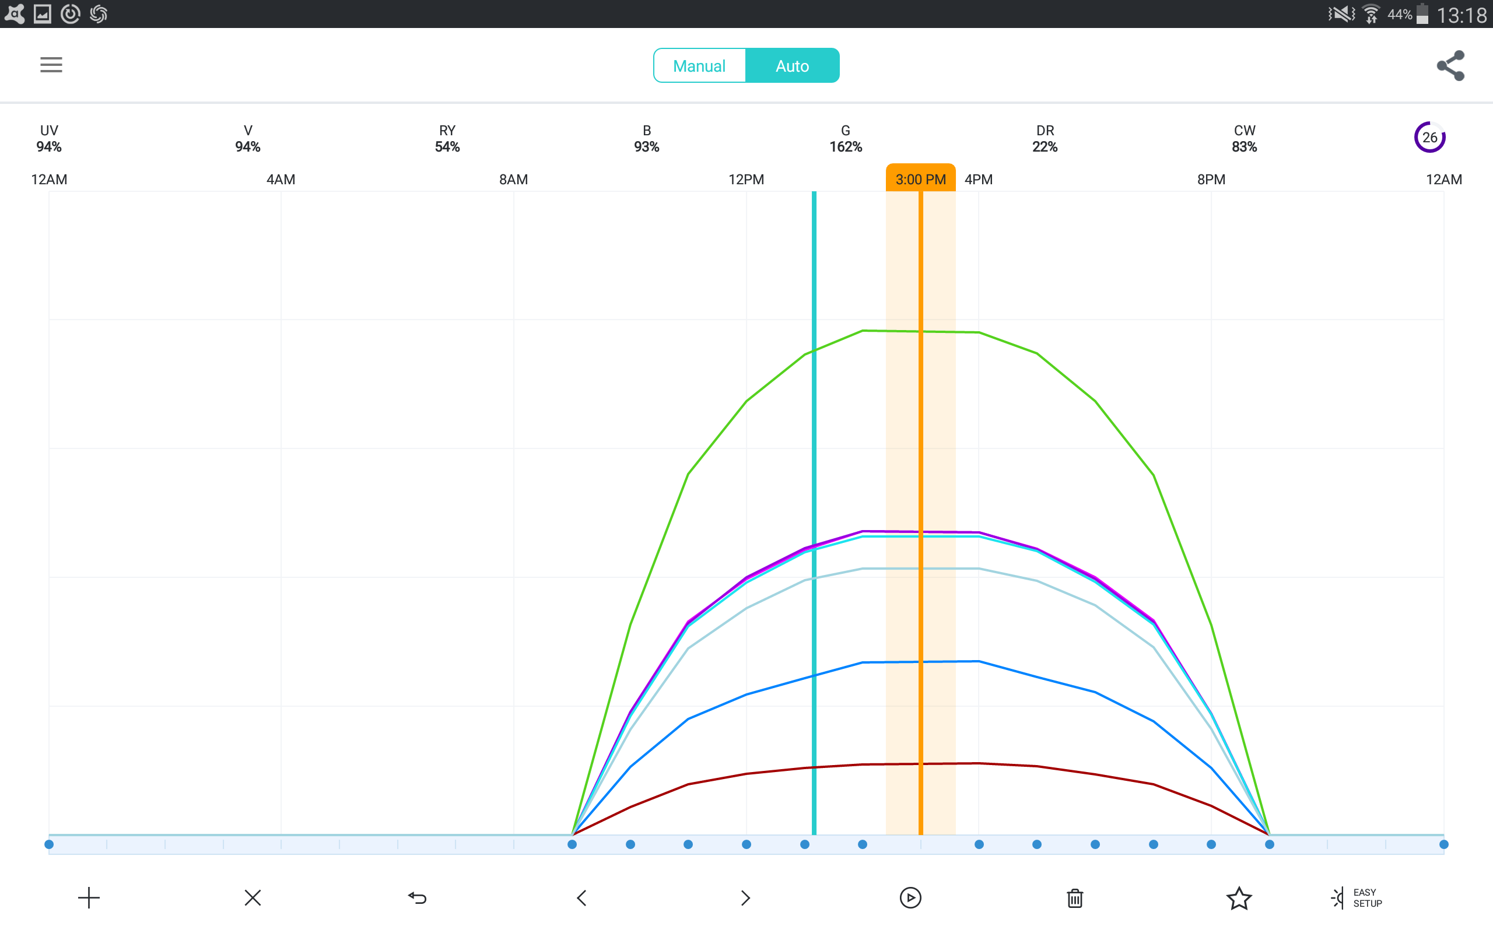
Task: Play the schedule preview
Action: (x=910, y=898)
